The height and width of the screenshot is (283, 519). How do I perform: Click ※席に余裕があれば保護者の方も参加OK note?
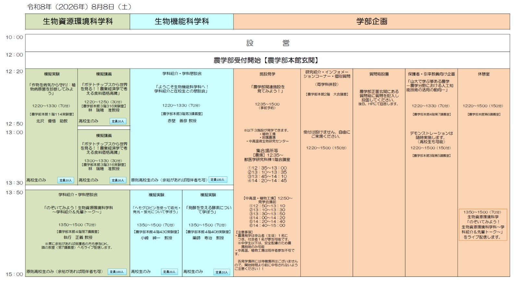pos(78,243)
